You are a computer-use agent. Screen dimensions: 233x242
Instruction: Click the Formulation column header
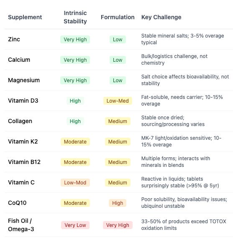(118, 17)
